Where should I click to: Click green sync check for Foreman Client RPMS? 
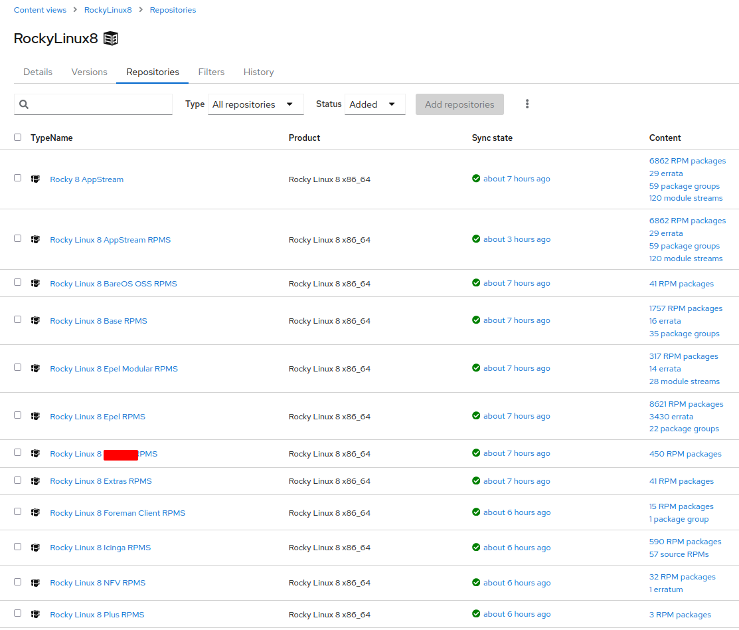pos(476,512)
